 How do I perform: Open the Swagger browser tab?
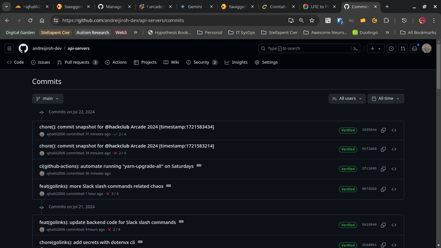pos(72,7)
